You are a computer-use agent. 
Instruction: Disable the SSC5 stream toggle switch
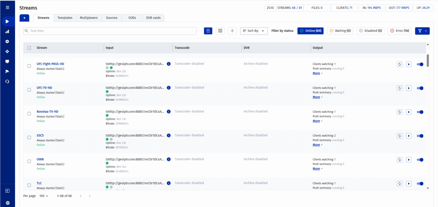click(x=420, y=136)
